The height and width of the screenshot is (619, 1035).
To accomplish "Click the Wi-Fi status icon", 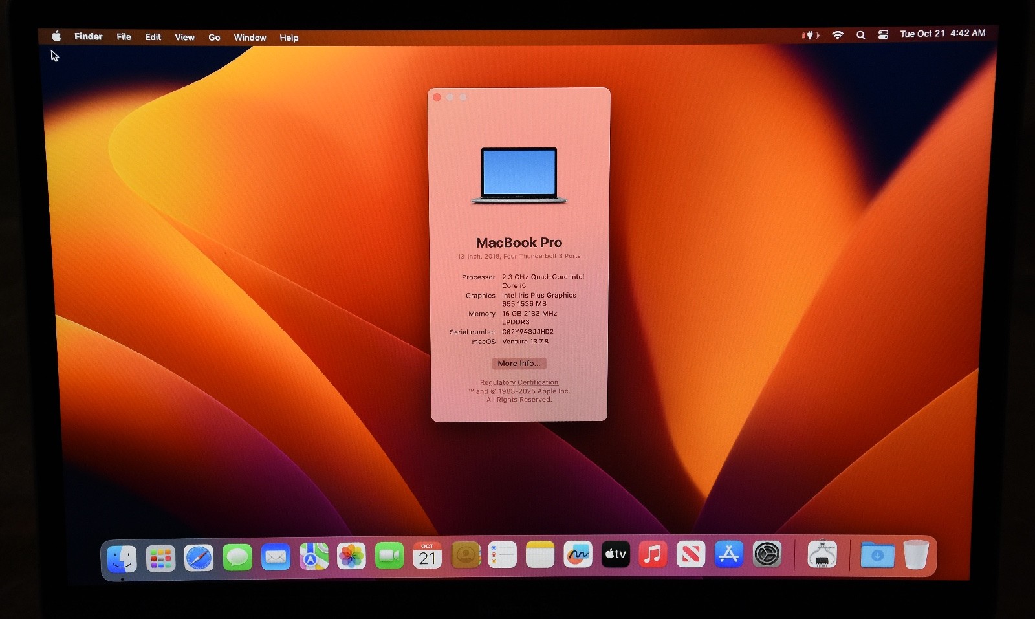I will [838, 35].
